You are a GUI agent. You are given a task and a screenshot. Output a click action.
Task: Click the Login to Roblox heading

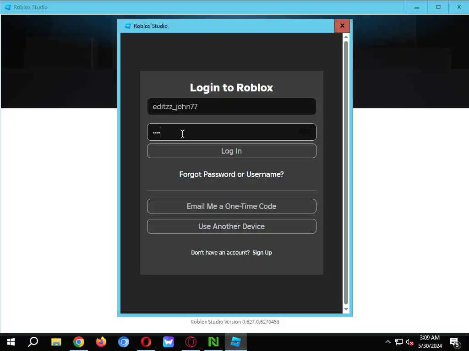coord(231,87)
